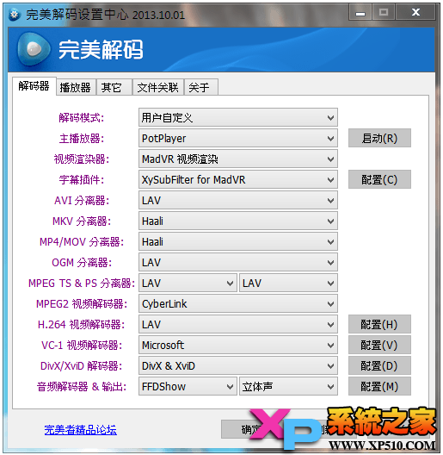Open the 主播放器 PotPlayer dropdown
The height and width of the screenshot is (455, 443).
pos(238,138)
